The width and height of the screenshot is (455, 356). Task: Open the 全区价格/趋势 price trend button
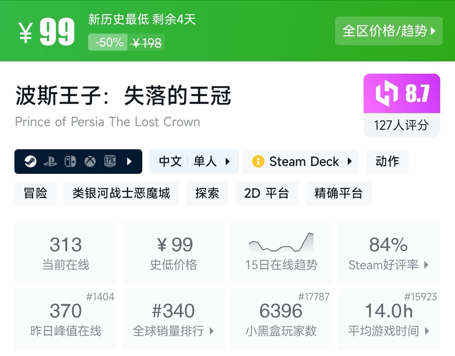pyautogui.click(x=389, y=31)
